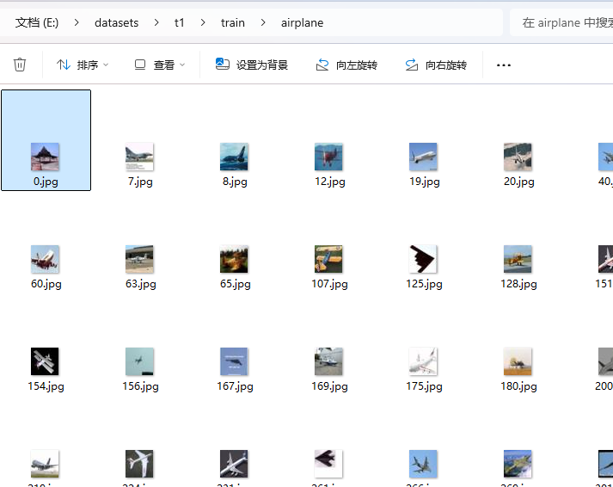The width and height of the screenshot is (613, 487).
Task: Expand chevron after t1 in breadcrumb
Action: (x=203, y=22)
